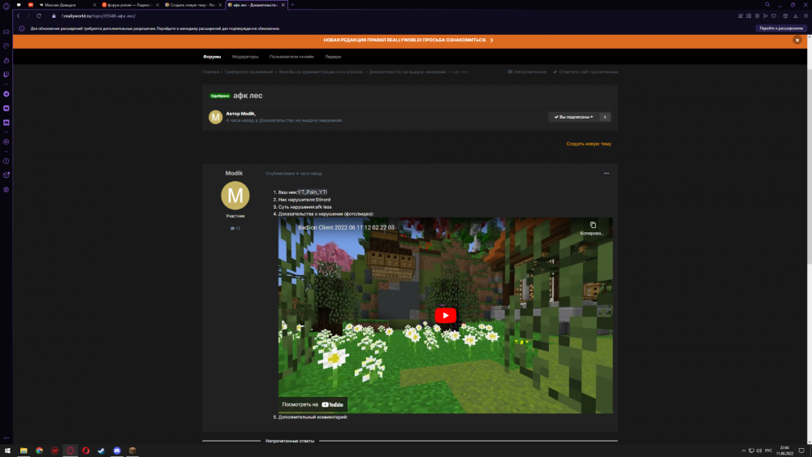Open 'Пользователи онлайн' navigation tab
The width and height of the screenshot is (812, 457).
point(291,56)
